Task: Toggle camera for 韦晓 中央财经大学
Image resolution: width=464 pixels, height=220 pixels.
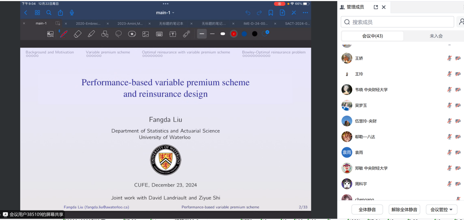Action: click(x=458, y=90)
